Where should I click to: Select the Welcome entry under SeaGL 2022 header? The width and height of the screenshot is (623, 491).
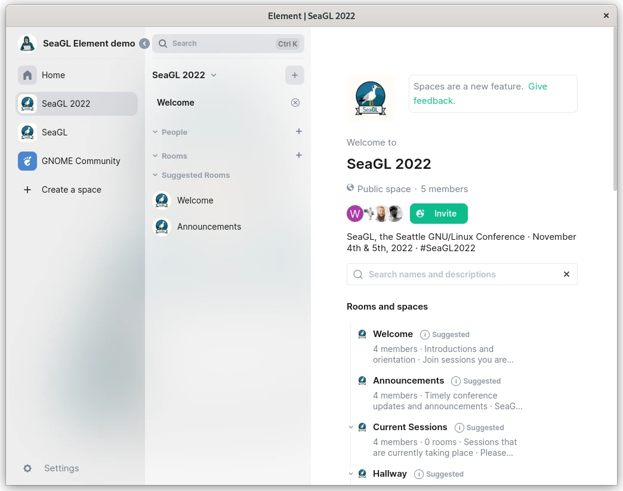(175, 103)
